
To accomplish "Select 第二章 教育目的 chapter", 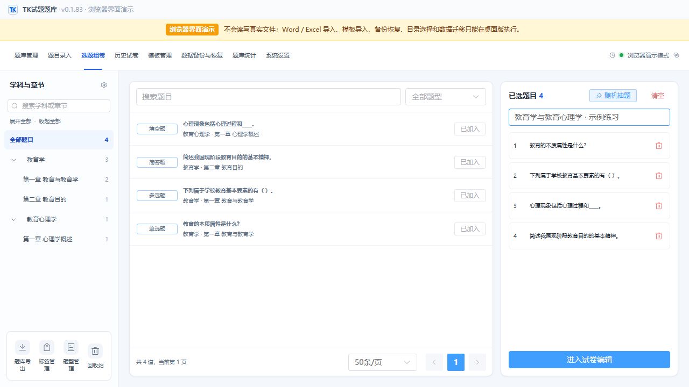I will click(59, 199).
